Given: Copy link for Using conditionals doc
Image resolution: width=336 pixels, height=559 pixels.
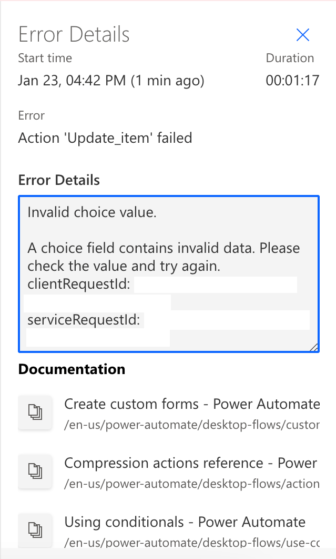Looking at the screenshot, I should tap(35, 530).
